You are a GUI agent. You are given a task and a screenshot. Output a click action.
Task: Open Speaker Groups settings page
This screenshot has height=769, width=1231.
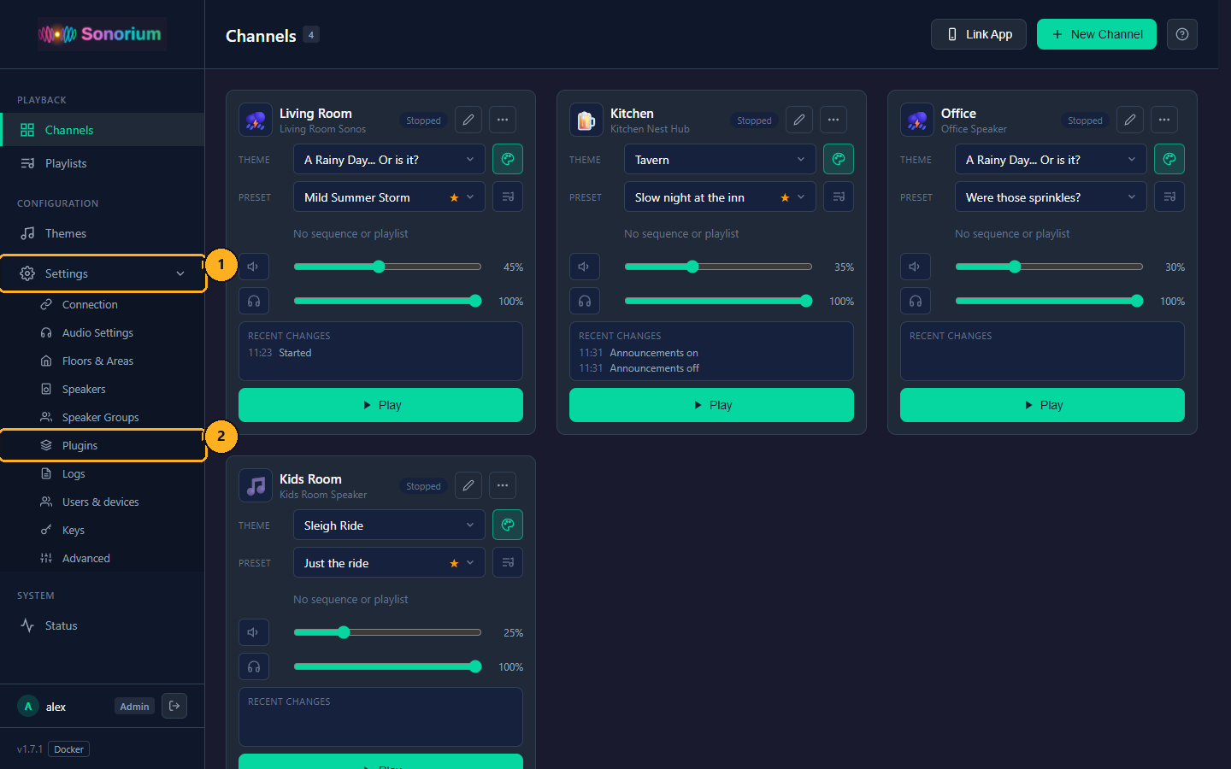pyautogui.click(x=103, y=417)
